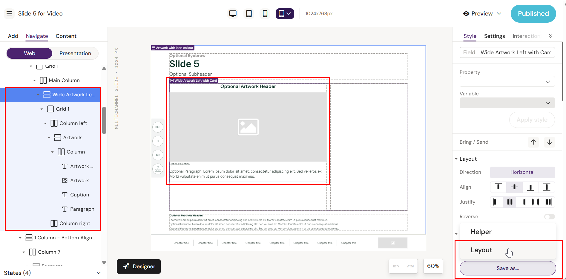Click the undo arrow icon

(x=396, y=266)
